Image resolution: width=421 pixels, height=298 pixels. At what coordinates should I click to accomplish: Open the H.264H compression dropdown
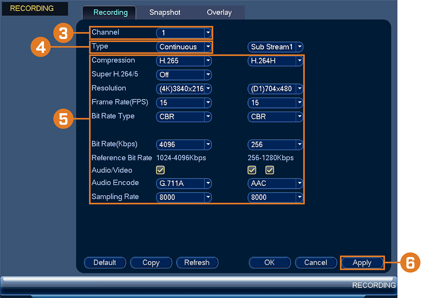pyautogui.click(x=275, y=61)
